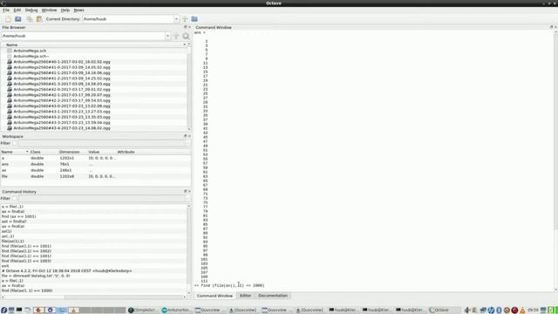Click the File Browser up-directory arrow
Image resolution: width=558 pixels, height=314 pixels.
coord(176,36)
